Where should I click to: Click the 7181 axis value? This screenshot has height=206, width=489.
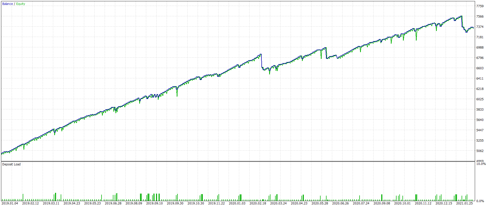(480, 37)
